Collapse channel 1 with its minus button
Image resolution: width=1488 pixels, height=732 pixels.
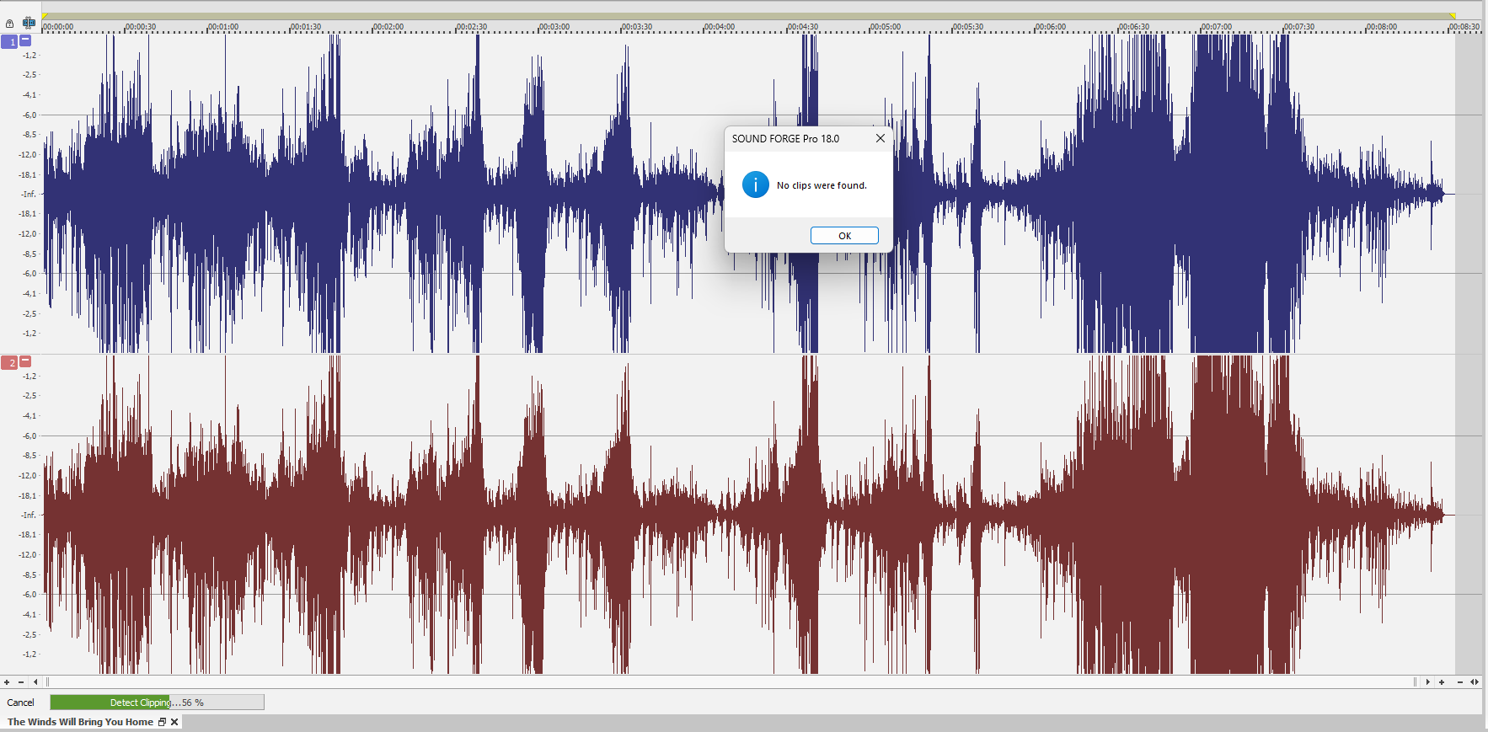tap(25, 40)
